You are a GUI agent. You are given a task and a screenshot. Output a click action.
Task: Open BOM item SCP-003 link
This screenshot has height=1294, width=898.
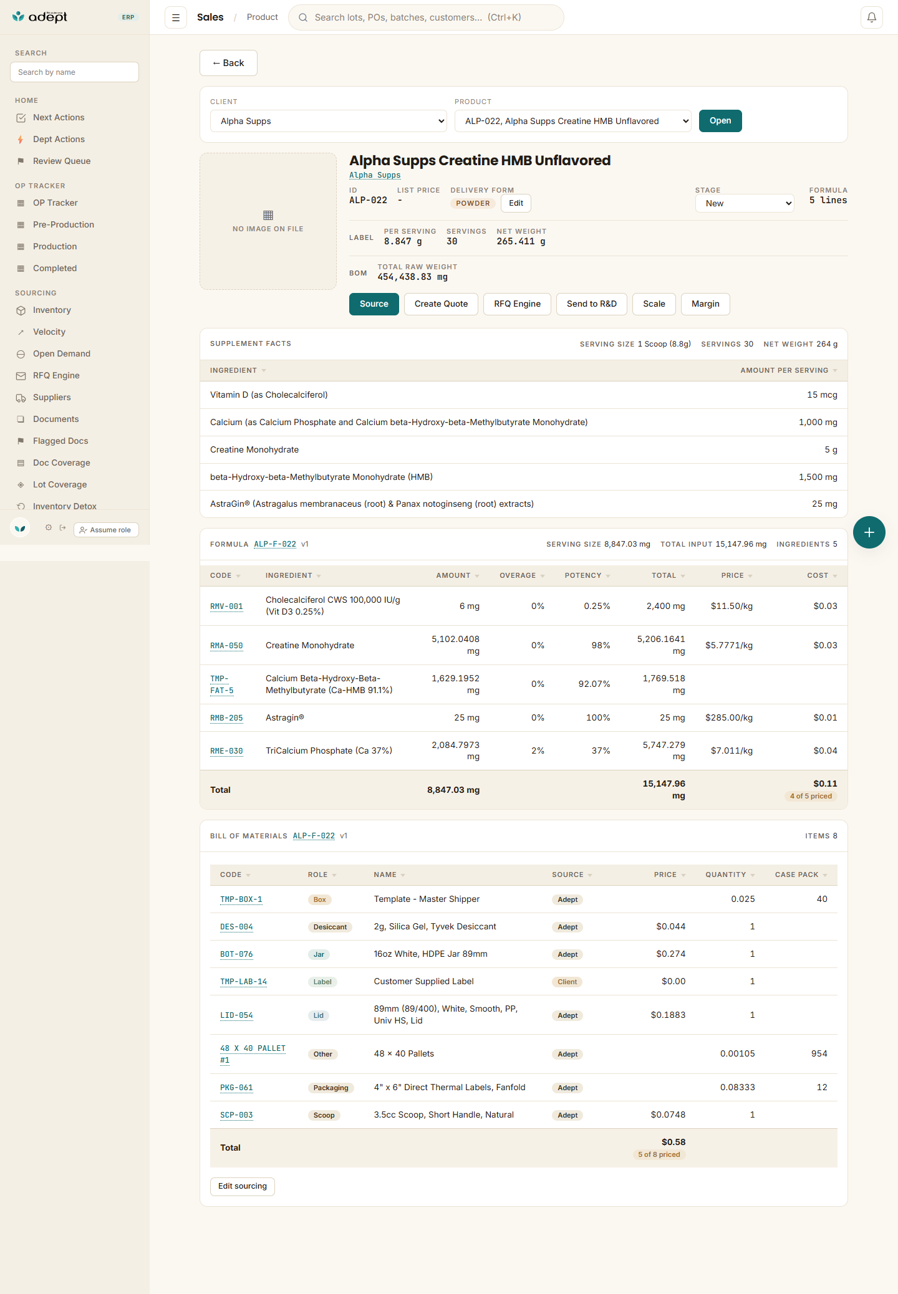point(236,1115)
